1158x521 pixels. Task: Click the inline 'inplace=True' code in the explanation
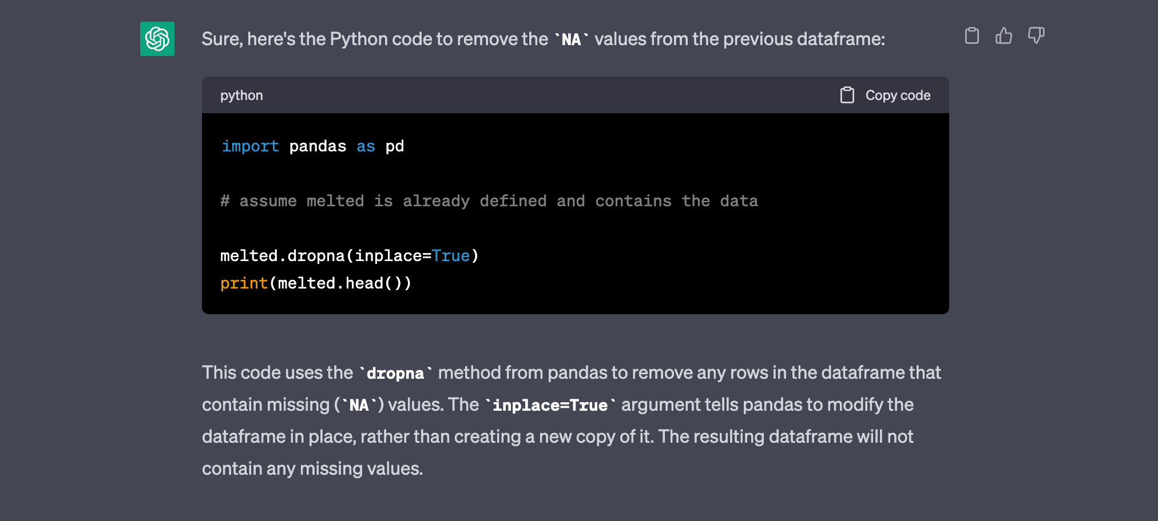(x=550, y=406)
